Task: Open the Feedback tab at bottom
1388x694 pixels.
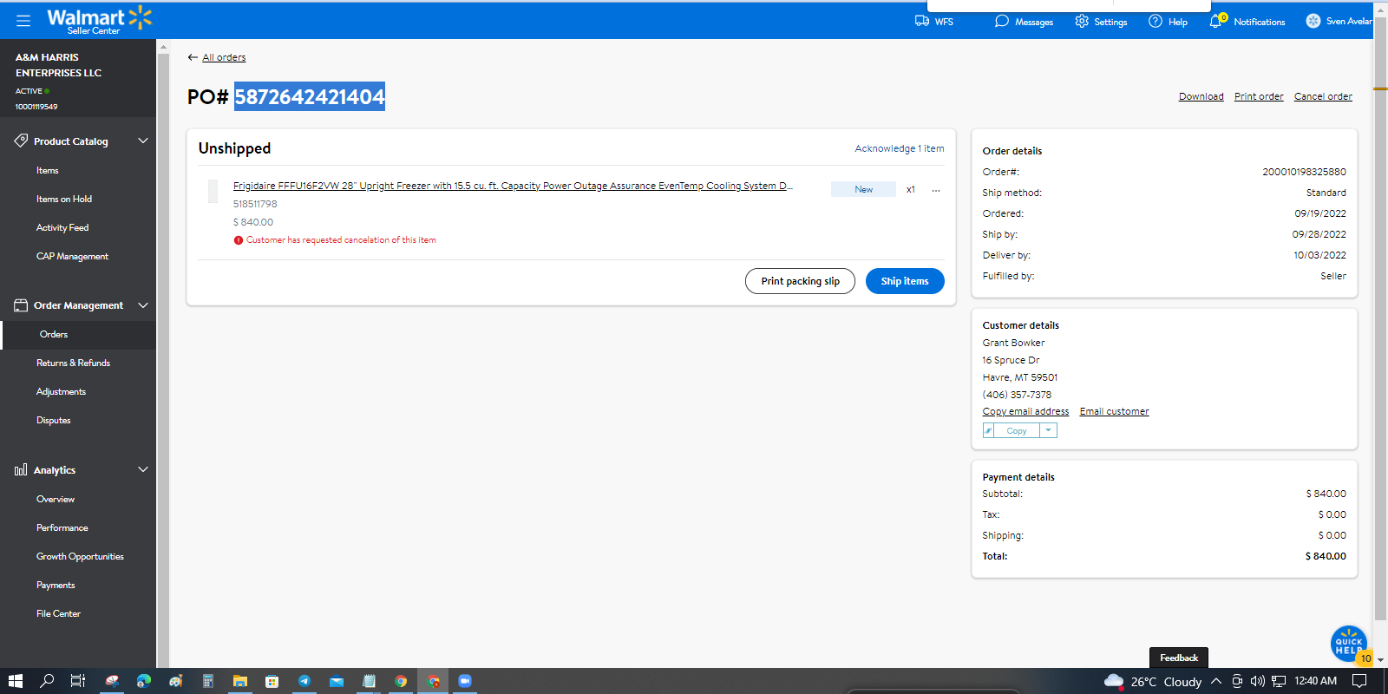Action: 1179,658
